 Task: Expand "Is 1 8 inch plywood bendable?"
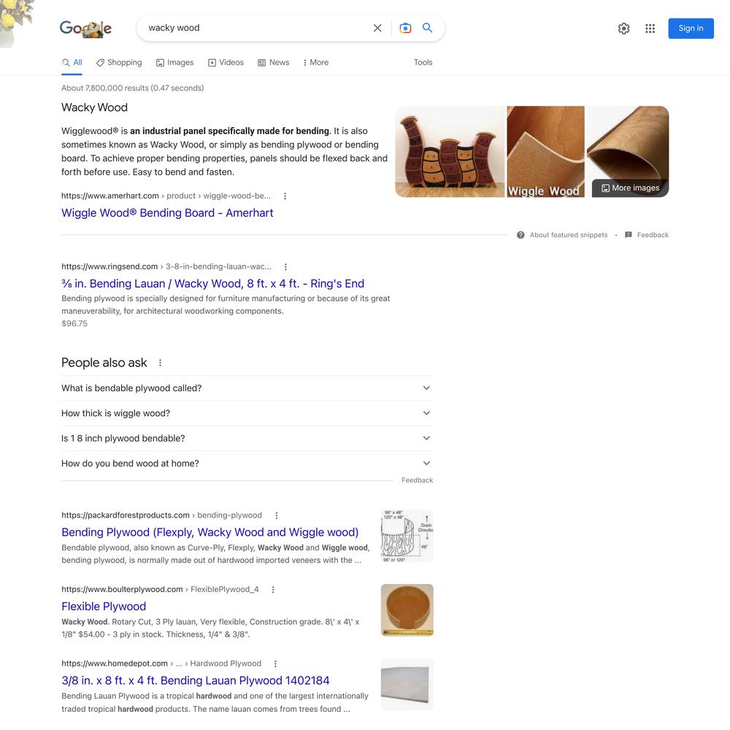[x=247, y=439]
